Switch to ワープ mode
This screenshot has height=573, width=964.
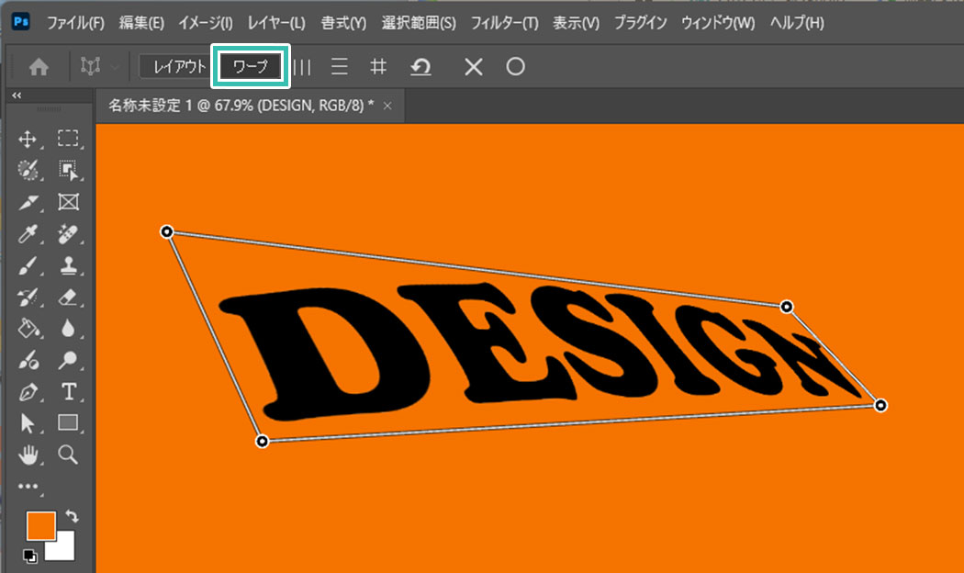coord(251,67)
